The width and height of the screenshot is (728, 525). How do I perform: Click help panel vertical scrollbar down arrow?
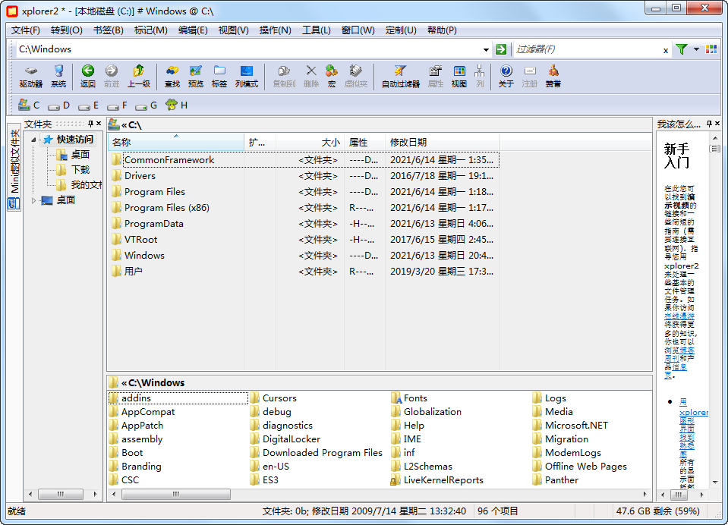(x=714, y=483)
